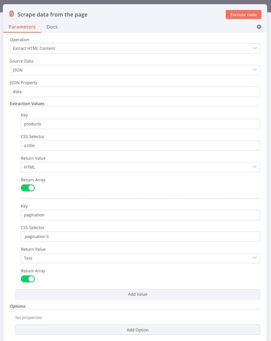The height and width of the screenshot is (341, 271).
Task: Click the Add Value button
Action: (x=137, y=294)
